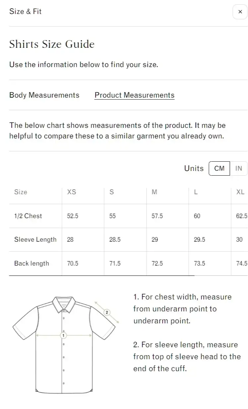248x409 pixels.
Task: Click the Back length row label
Action: point(31,263)
